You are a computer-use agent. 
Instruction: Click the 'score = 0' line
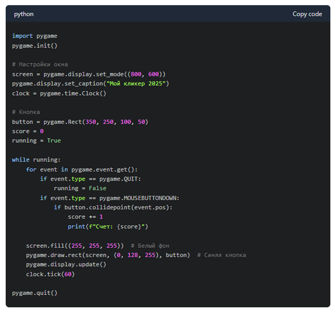pos(28,131)
